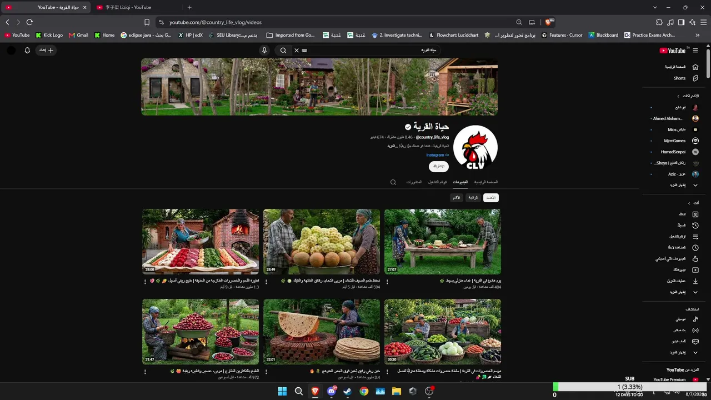Select the Latest filter chip
This screenshot has height=400, width=711.
(491, 198)
